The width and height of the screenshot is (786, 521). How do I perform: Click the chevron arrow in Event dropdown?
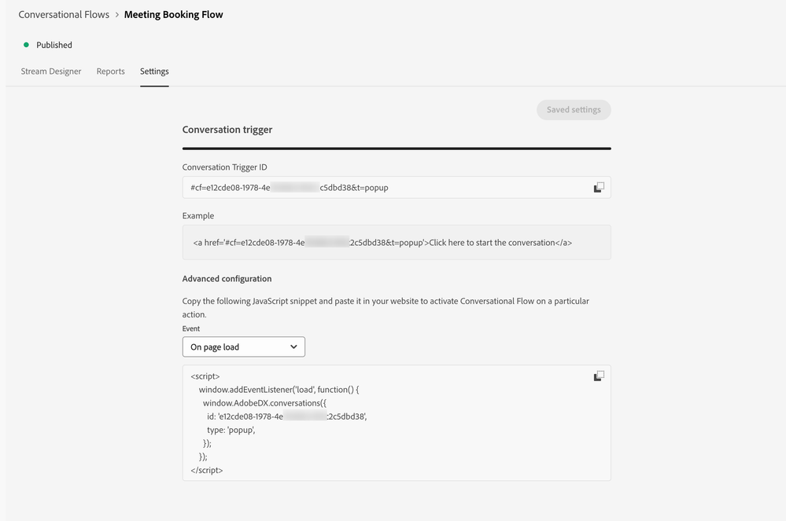tap(293, 347)
